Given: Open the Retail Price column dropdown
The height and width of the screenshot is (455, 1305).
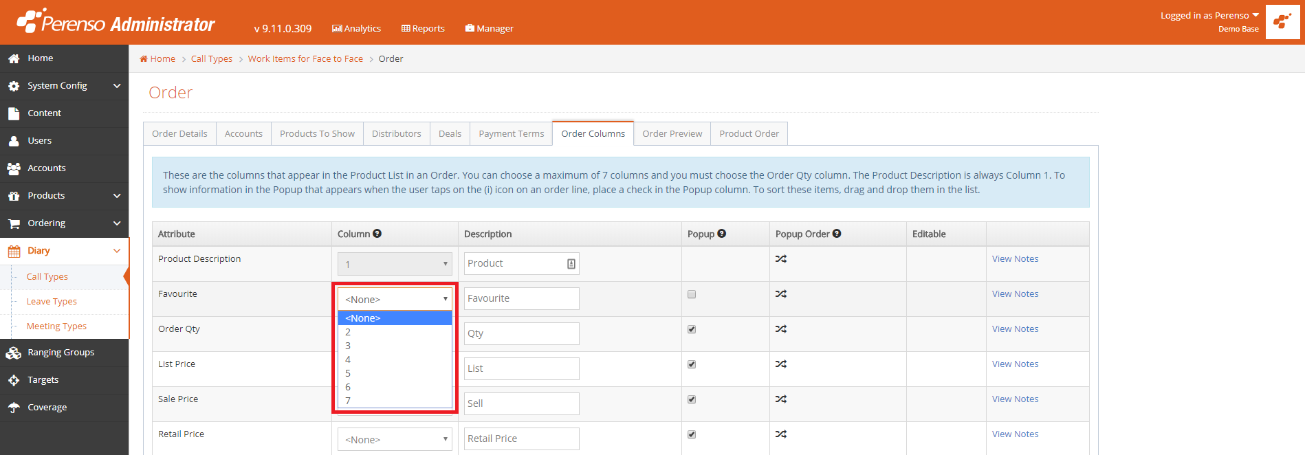Looking at the screenshot, I should point(395,439).
